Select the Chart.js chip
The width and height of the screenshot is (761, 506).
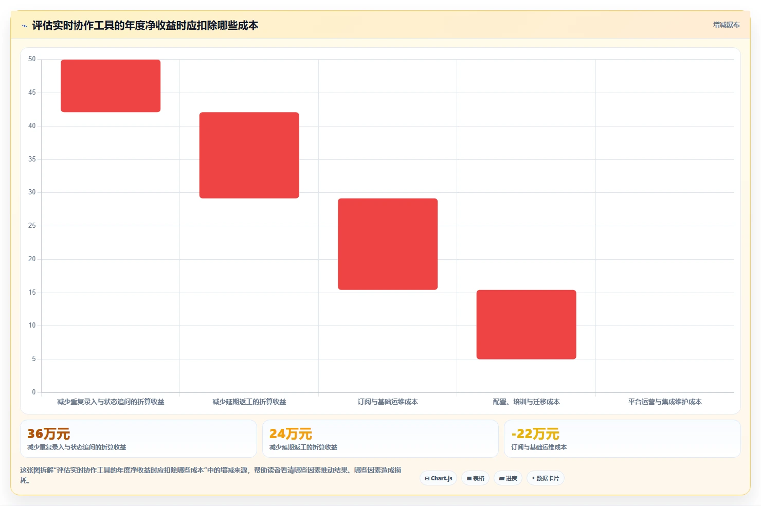pos(439,478)
